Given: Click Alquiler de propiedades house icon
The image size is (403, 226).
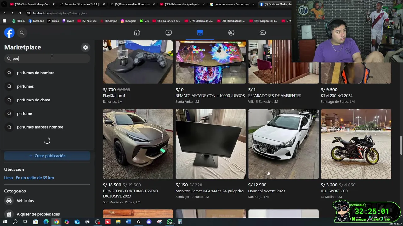Looking at the screenshot, I should click(9, 214).
